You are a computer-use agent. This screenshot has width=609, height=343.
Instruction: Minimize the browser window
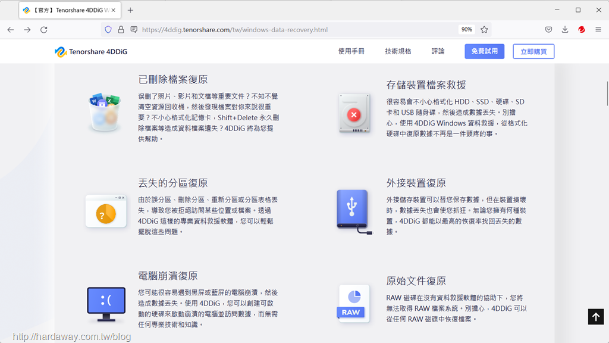(x=557, y=10)
